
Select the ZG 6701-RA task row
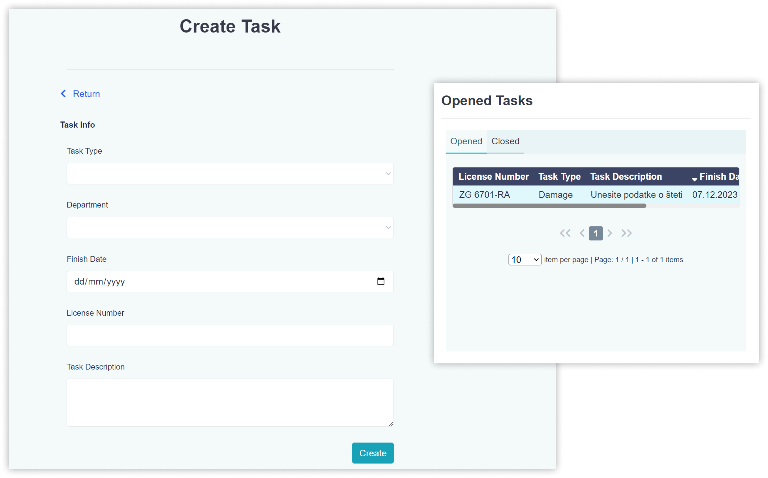(x=484, y=195)
